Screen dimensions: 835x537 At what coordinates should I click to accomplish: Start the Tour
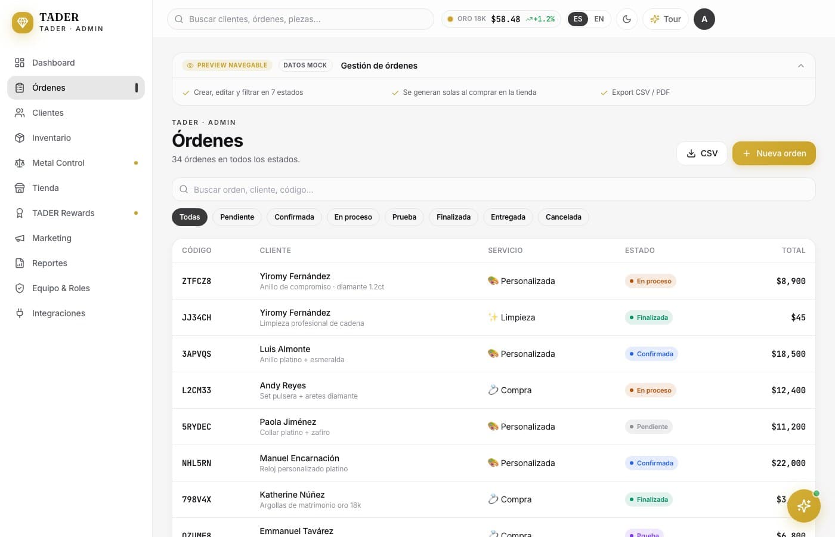pyautogui.click(x=666, y=19)
